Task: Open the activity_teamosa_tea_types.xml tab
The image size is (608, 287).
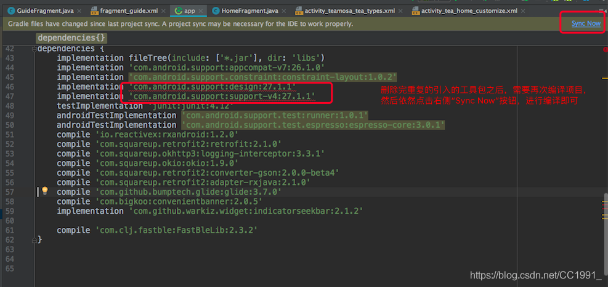Action: [349, 11]
